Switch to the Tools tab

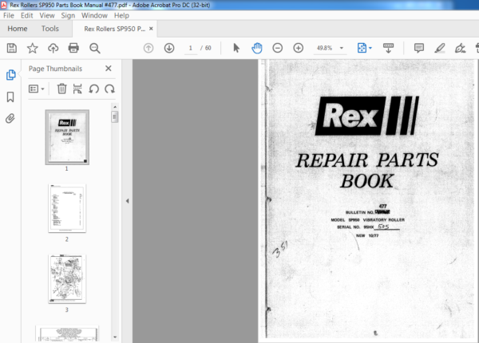(x=49, y=29)
